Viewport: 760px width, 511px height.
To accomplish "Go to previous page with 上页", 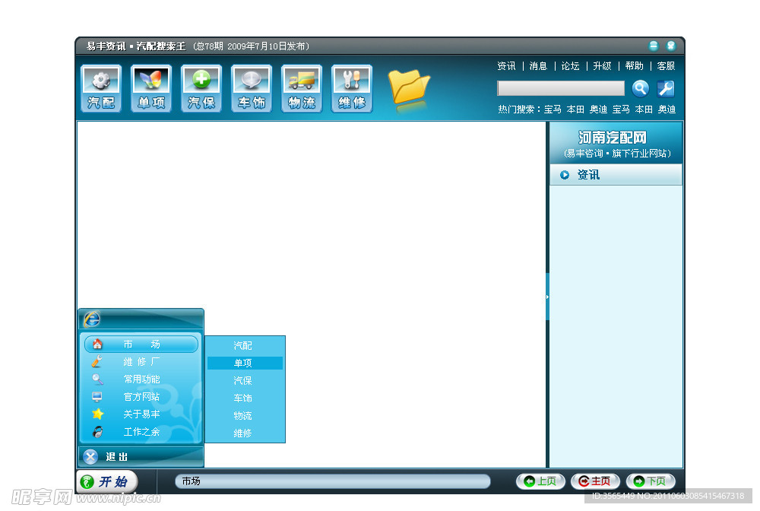I will pos(540,481).
